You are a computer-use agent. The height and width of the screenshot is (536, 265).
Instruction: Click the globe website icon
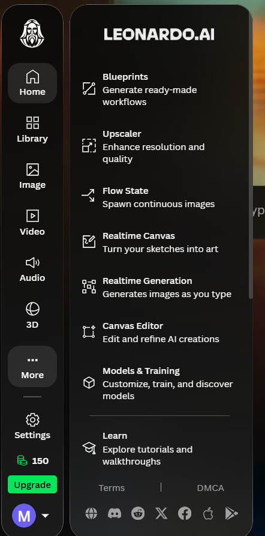pyautogui.click(x=91, y=513)
